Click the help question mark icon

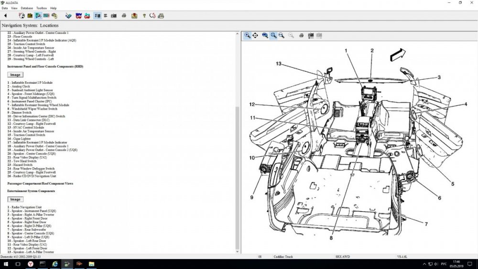(144, 16)
